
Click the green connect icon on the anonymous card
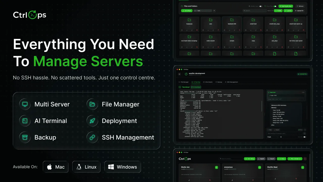(x=259, y=167)
